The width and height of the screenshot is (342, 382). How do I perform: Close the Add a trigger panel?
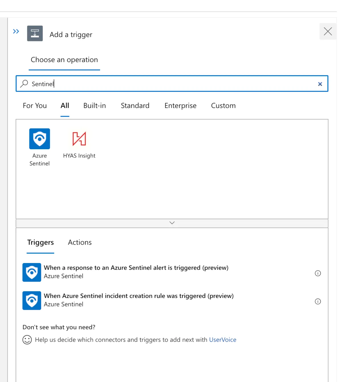(x=328, y=31)
